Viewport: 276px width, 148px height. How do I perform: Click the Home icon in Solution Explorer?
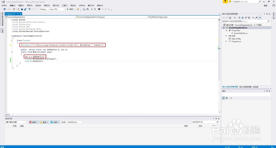[x=230, y=18]
